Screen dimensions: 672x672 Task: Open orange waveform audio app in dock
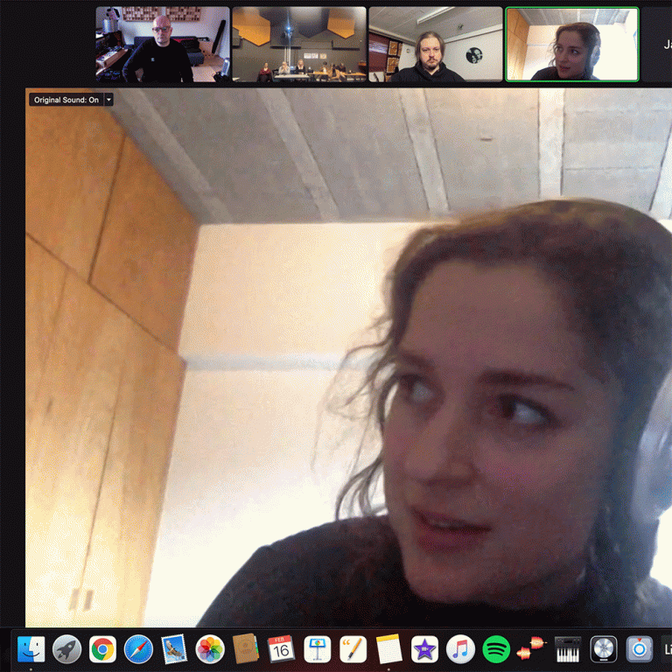point(532,649)
